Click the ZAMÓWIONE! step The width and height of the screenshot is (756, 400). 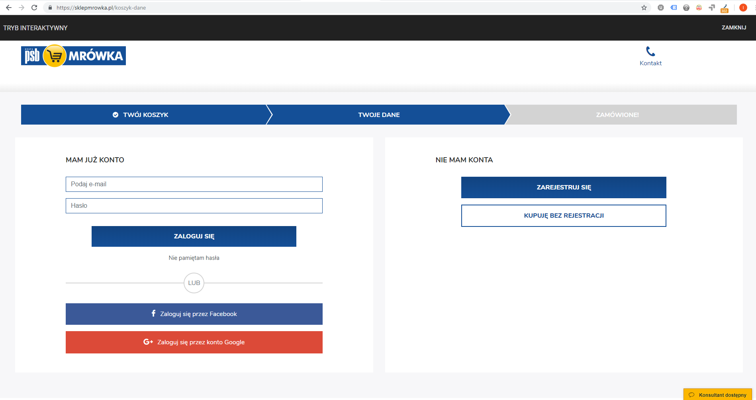click(617, 115)
